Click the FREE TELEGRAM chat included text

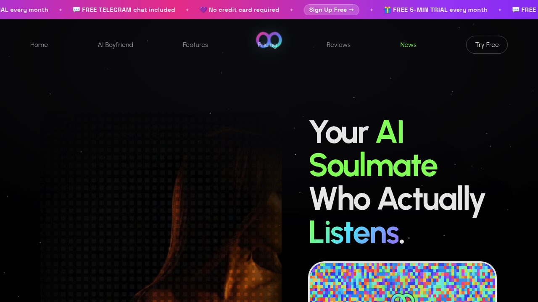129,10
